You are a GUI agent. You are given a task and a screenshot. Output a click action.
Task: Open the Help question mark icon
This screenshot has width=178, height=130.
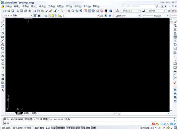(111, 11)
